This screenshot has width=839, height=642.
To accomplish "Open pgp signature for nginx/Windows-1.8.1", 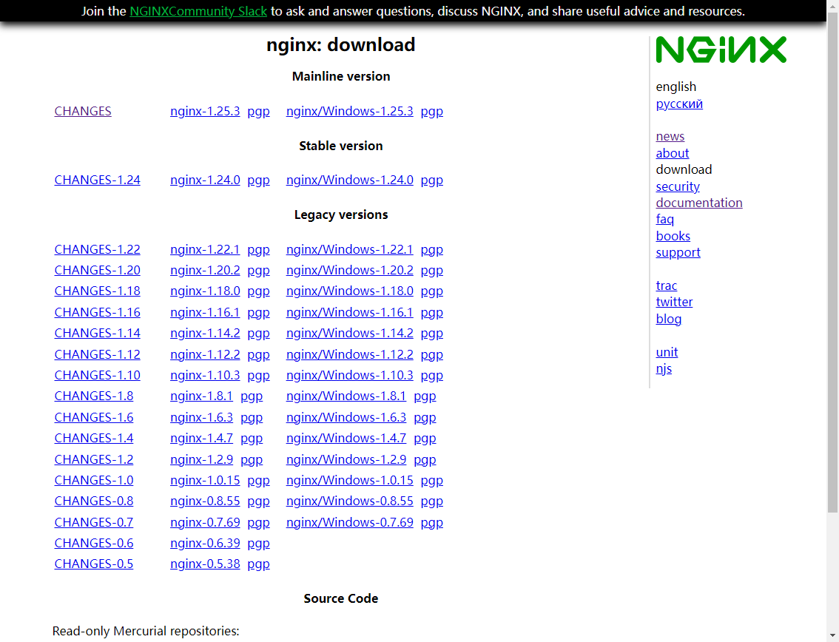I will pyautogui.click(x=425, y=396).
